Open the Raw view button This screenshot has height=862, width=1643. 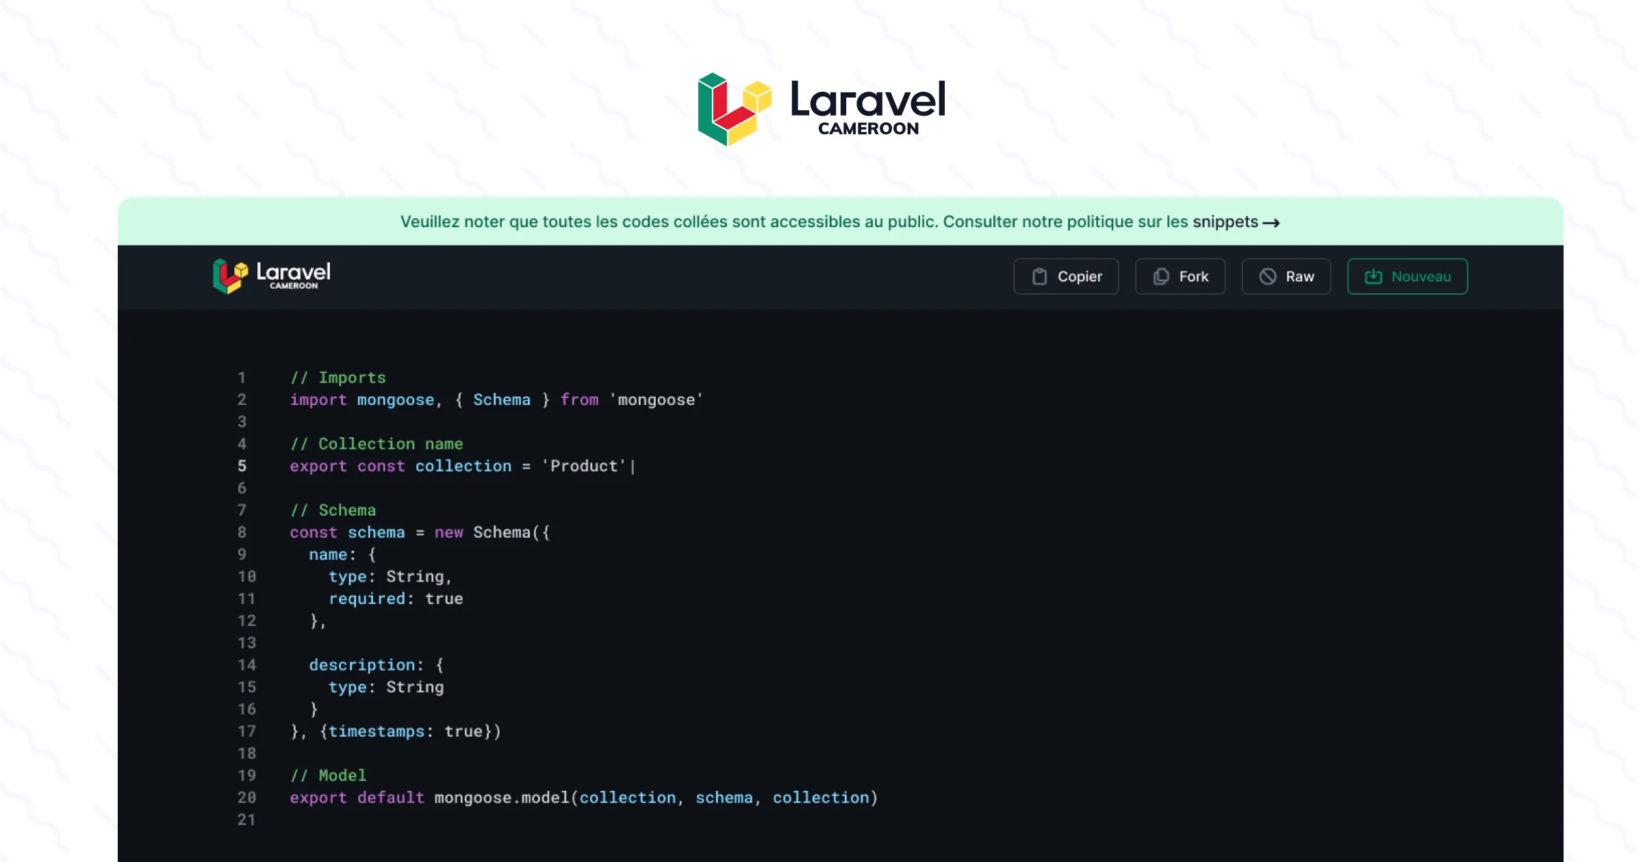pos(1286,276)
